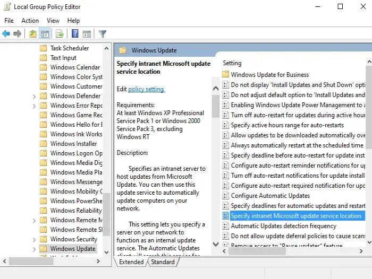Open the Help question mark icon
This screenshot has width=372, height=279.
tap(75, 33)
